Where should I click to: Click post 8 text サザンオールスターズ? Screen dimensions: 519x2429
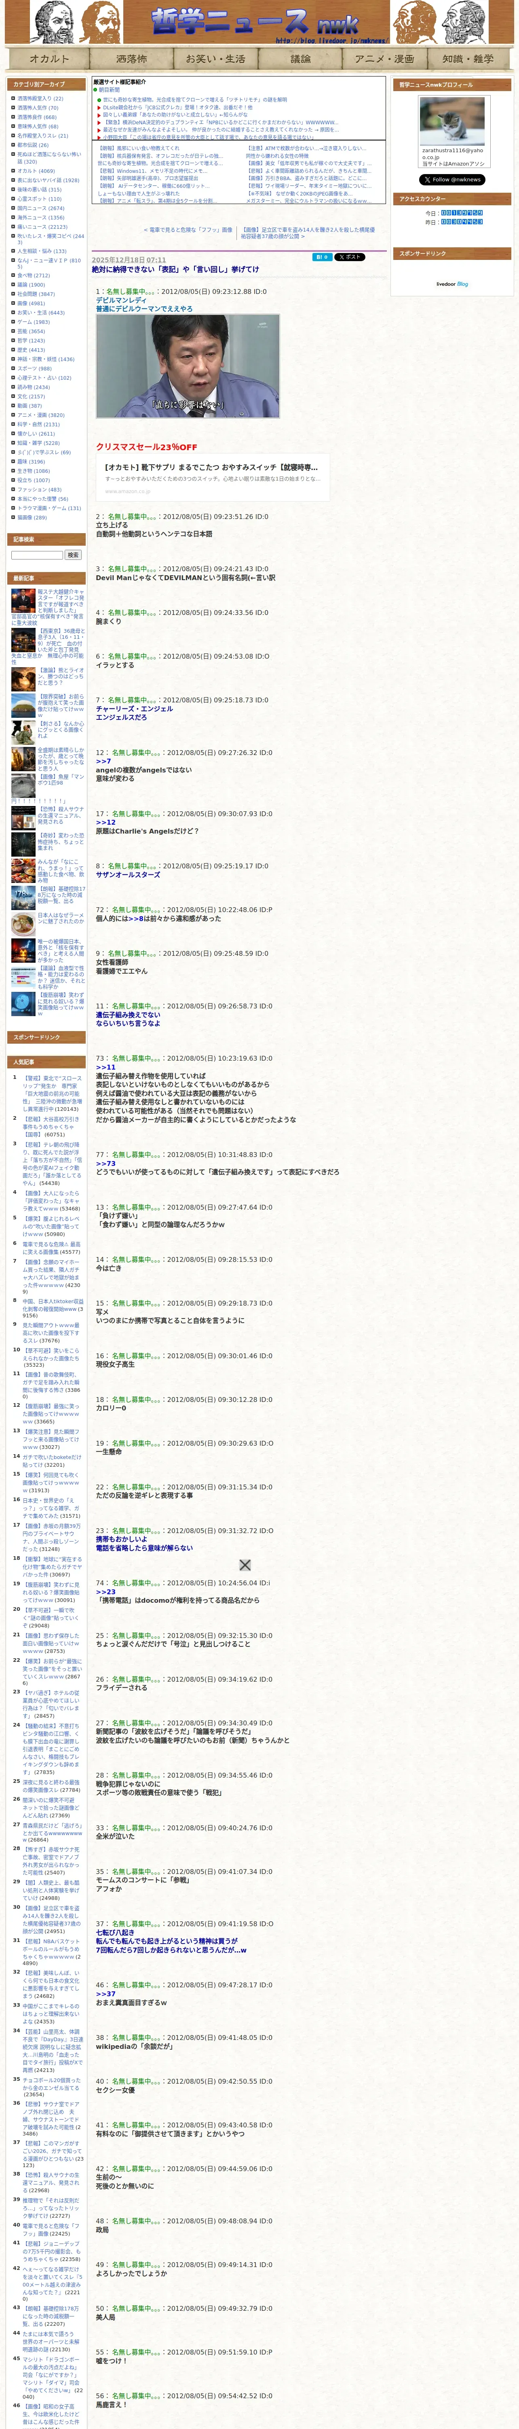(x=128, y=874)
